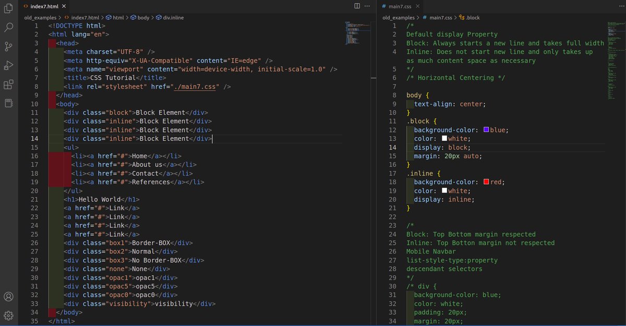Click the "Border-BOX" div text on line 25
The width and height of the screenshot is (626, 326).
(151, 243)
